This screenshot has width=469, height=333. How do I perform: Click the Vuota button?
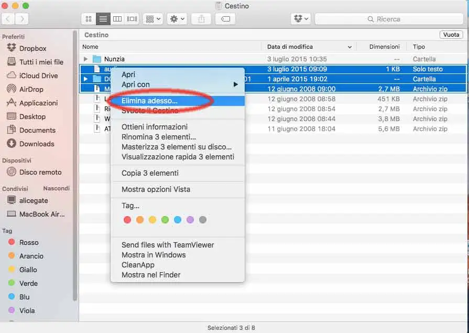point(451,35)
